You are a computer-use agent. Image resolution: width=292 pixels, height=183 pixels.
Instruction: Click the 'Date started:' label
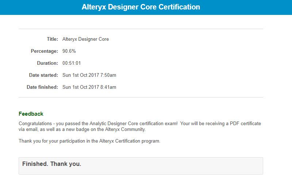coord(43,75)
